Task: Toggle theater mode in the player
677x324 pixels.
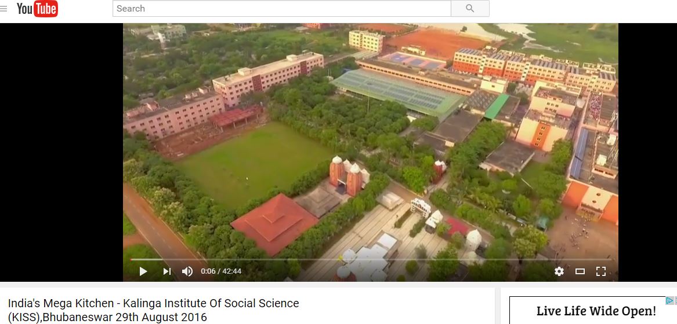Action: [x=580, y=271]
